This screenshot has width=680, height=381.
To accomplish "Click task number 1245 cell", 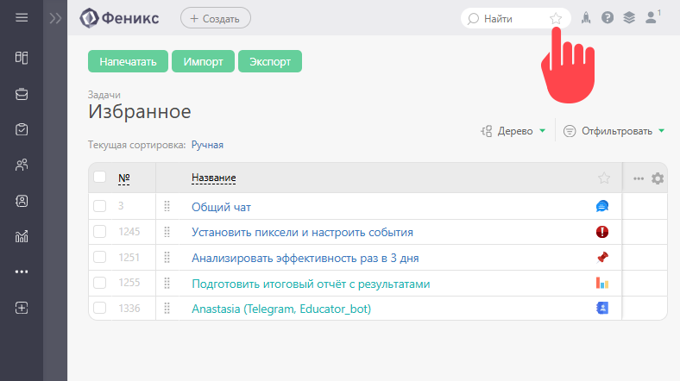I will pos(129,232).
